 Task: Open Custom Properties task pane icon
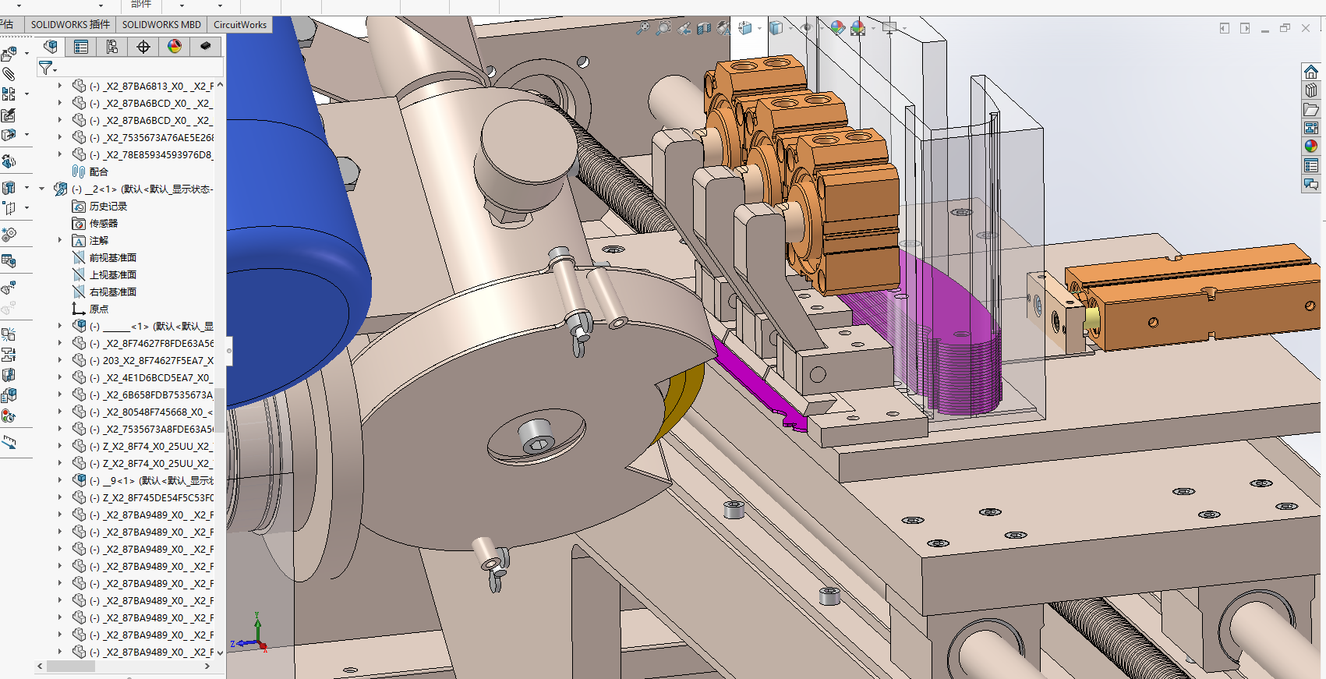[1311, 165]
